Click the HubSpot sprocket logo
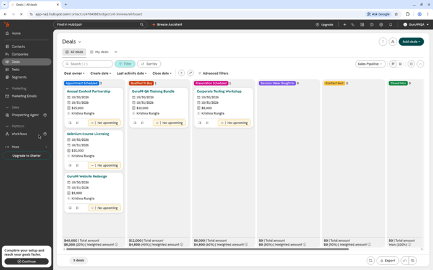 [x=7, y=25]
